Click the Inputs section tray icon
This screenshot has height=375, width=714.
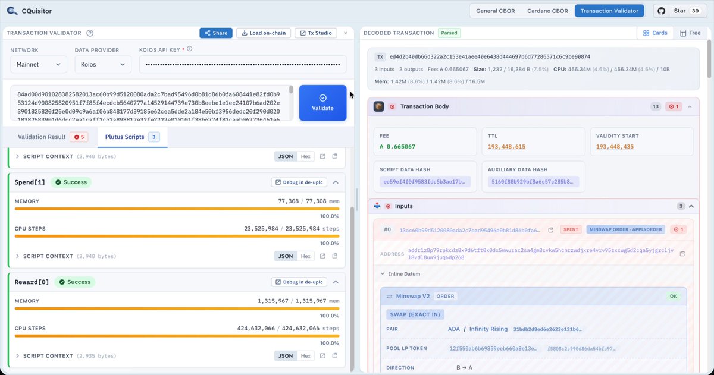click(377, 206)
